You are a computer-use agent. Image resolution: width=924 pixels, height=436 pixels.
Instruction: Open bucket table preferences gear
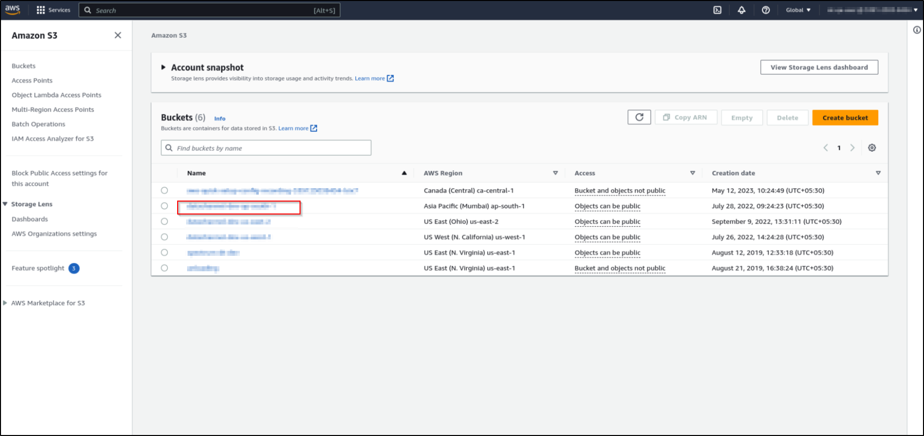click(872, 148)
